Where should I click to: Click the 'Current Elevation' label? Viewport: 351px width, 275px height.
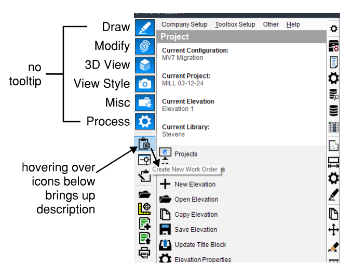click(x=188, y=101)
